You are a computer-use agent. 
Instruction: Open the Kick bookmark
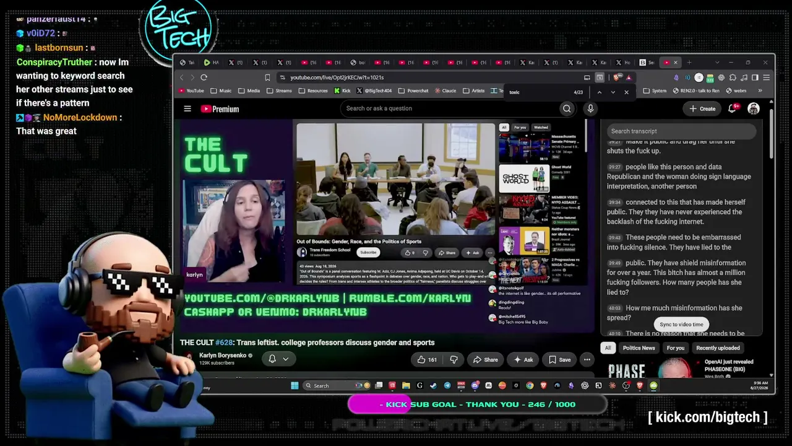click(x=342, y=91)
